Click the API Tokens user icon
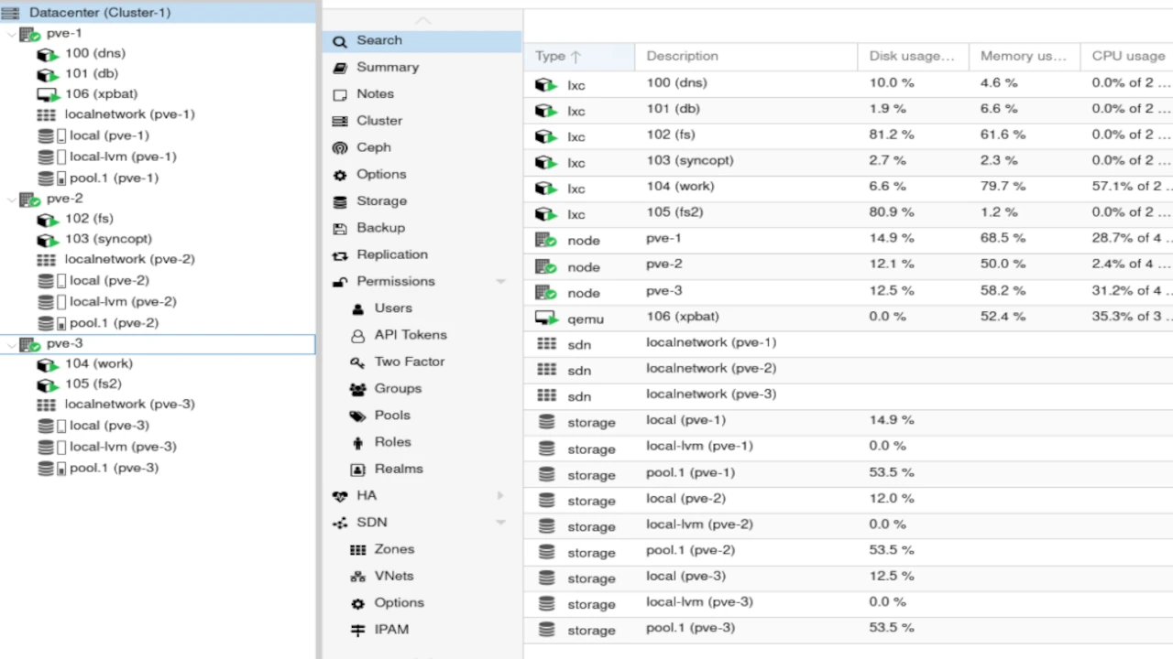The image size is (1173, 659). [x=357, y=336]
